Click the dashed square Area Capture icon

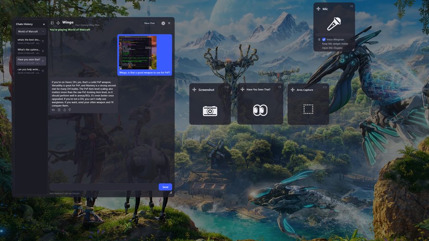[x=308, y=109]
